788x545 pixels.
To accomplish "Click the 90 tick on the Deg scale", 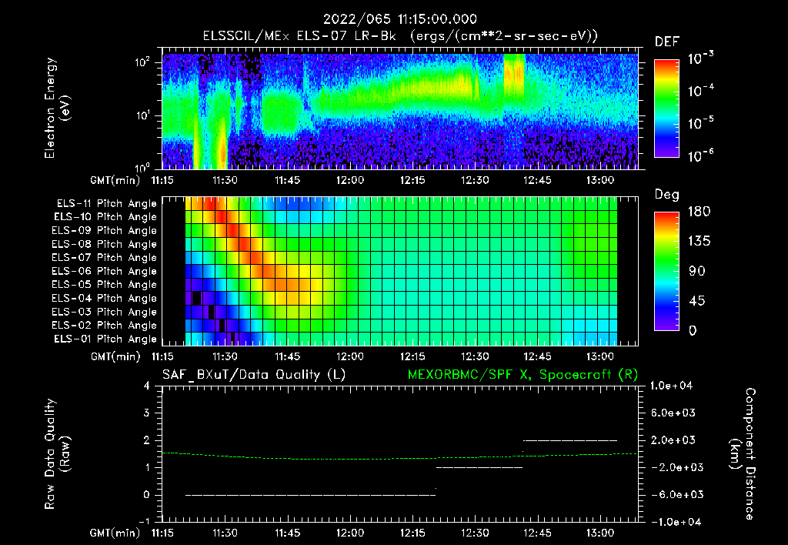I will (x=696, y=271).
